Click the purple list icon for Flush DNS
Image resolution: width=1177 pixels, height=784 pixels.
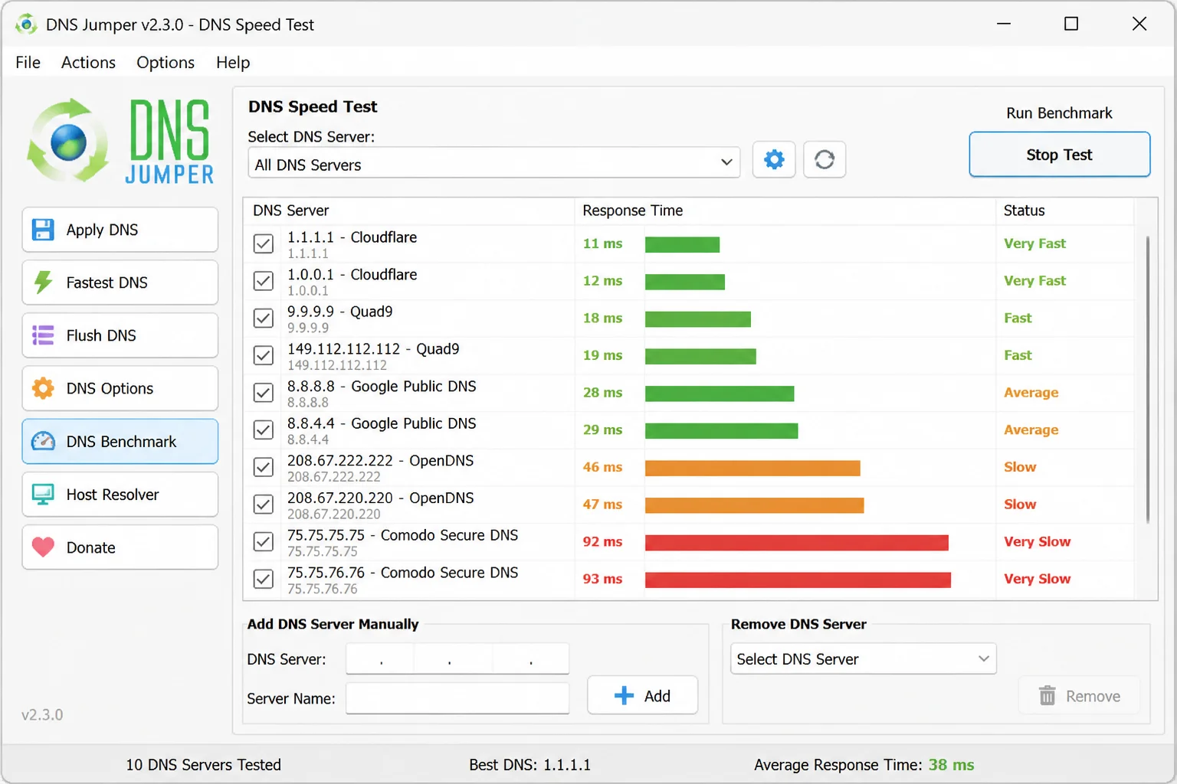(43, 335)
